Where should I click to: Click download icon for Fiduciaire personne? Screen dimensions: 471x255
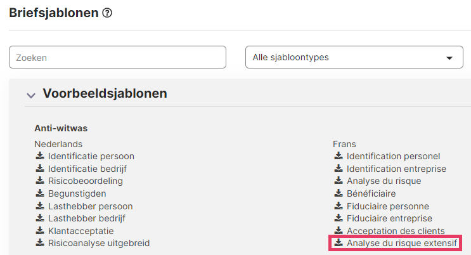pos(339,206)
